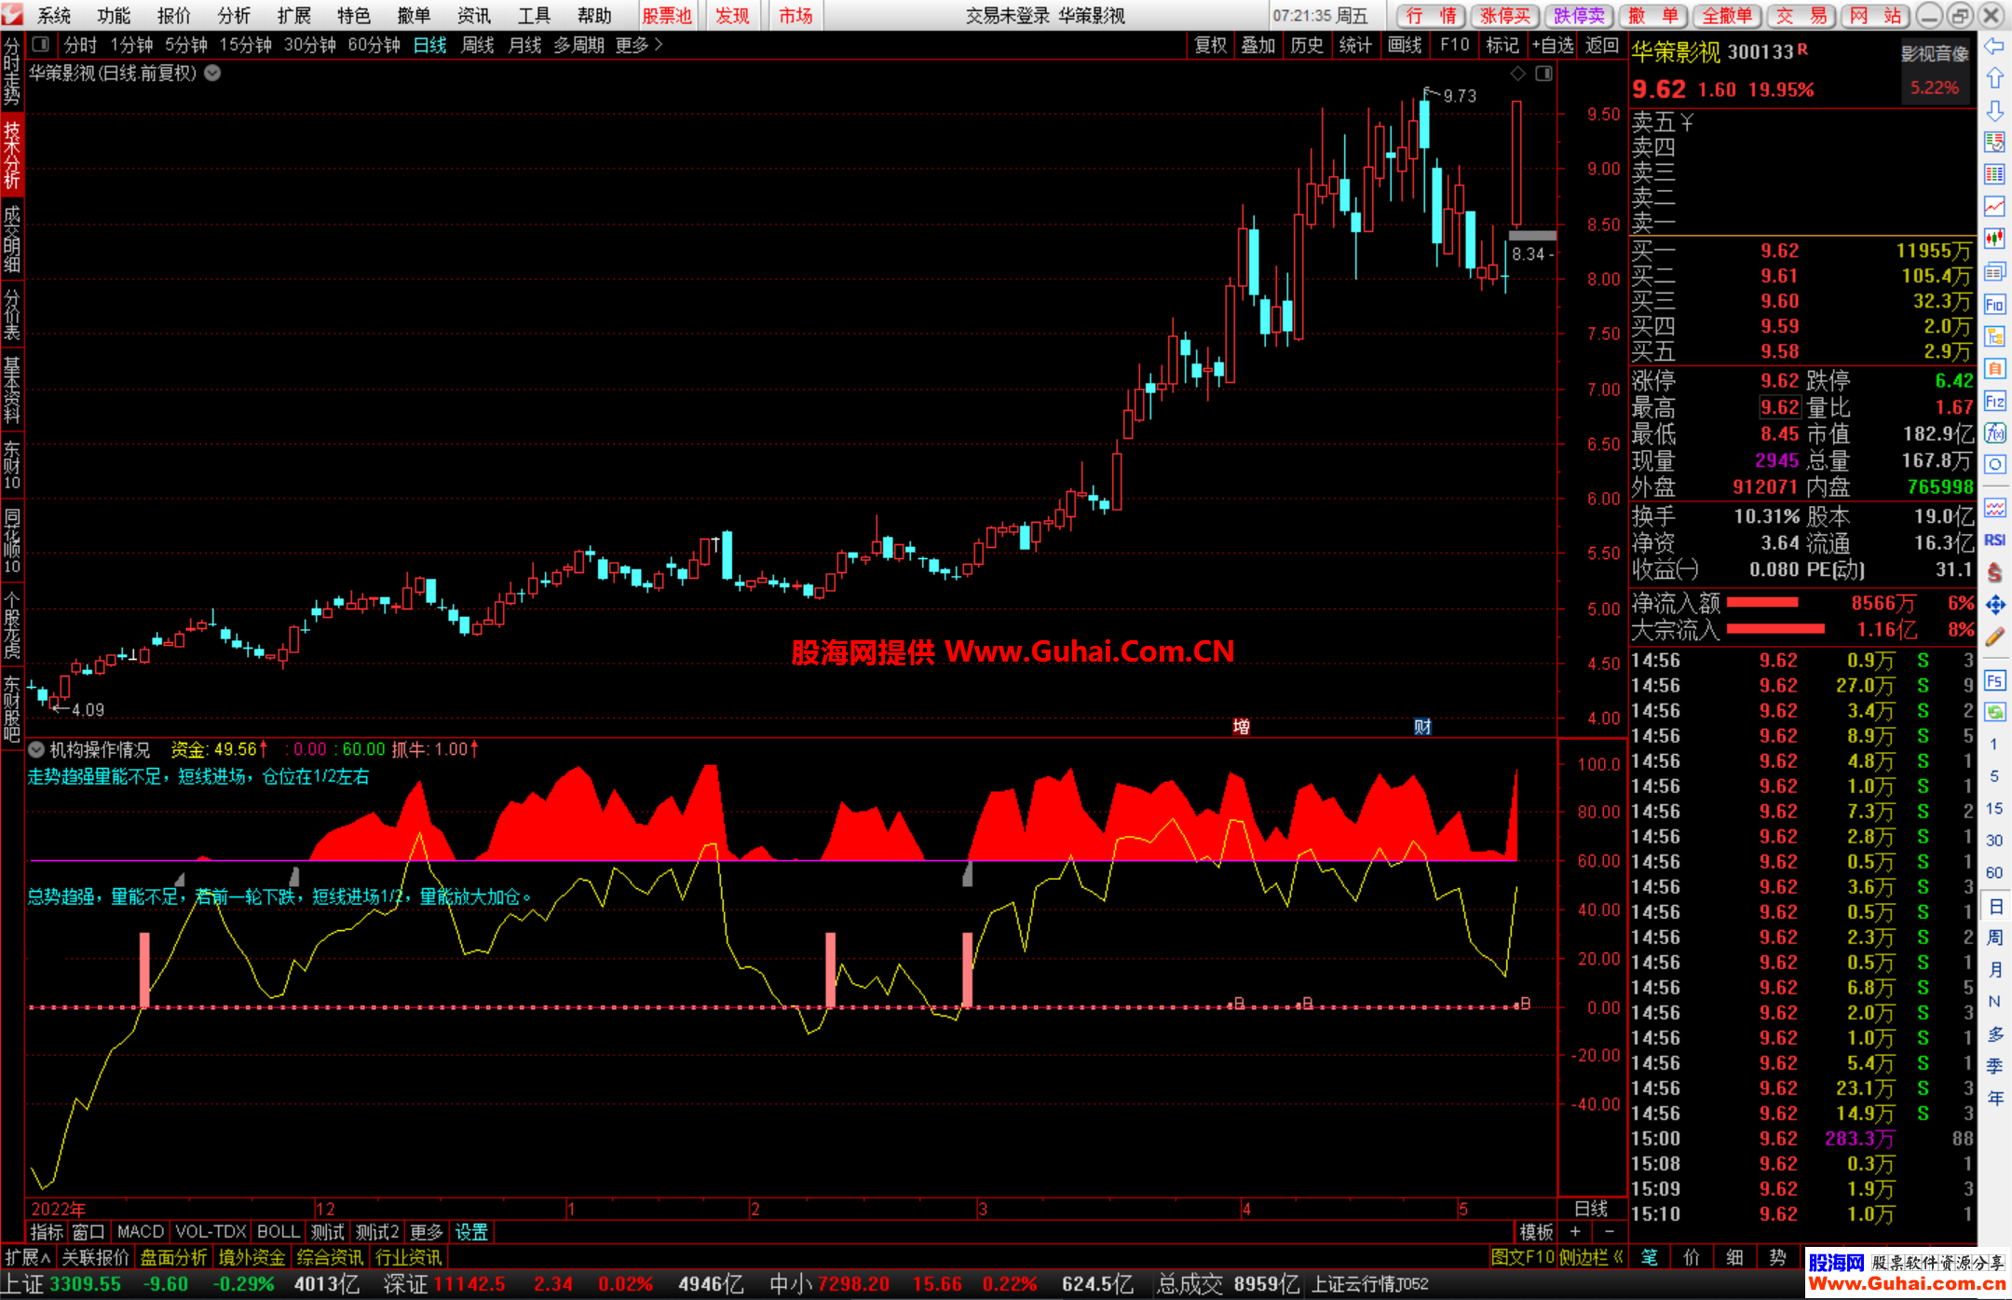Select the 15 minute period in right sidebar

[1993, 808]
